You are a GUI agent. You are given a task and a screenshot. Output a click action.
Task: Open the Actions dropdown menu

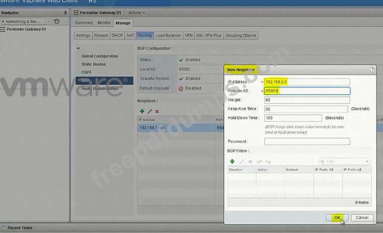[136, 12]
